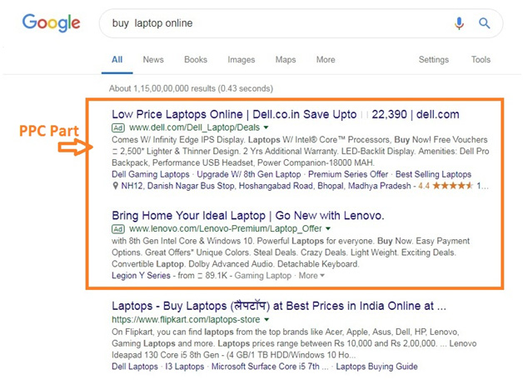Open dropdown arrow after flipkart.com URL
523x380 pixels.
(266, 320)
